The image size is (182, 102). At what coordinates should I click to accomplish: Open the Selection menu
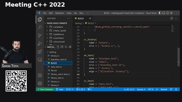(59, 13)
